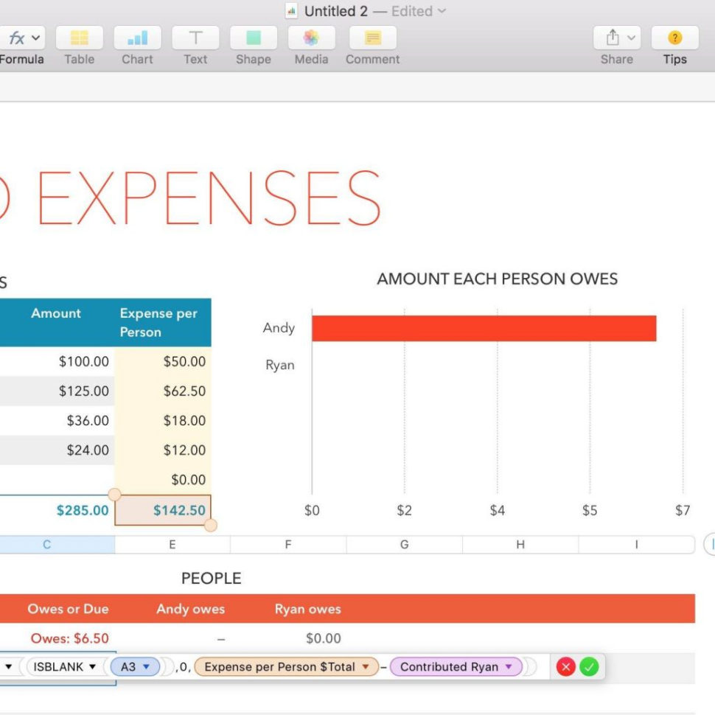Insert a Table using toolbar icon
Screen dimensions: 715x715
pos(79,38)
